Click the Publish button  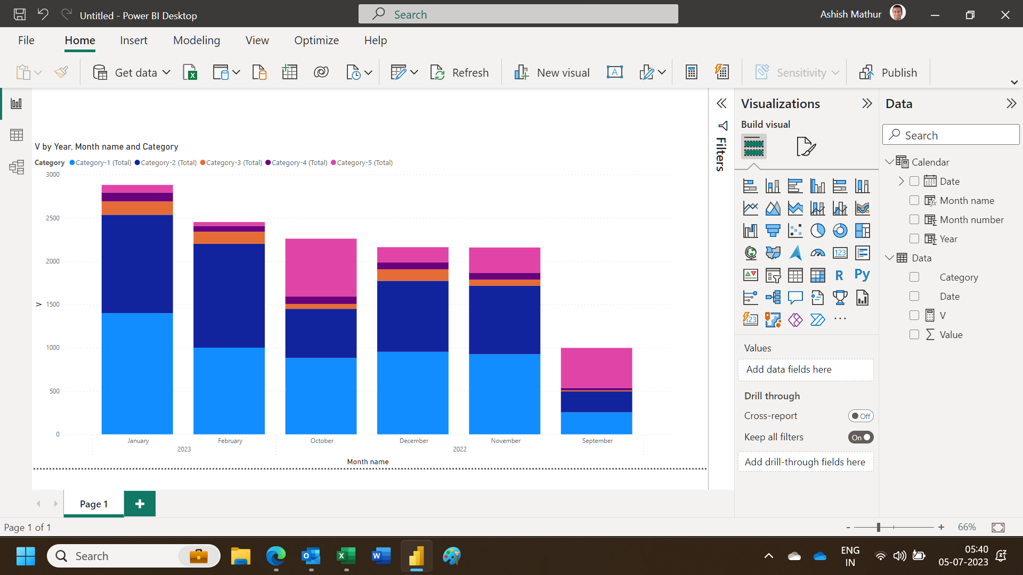888,72
